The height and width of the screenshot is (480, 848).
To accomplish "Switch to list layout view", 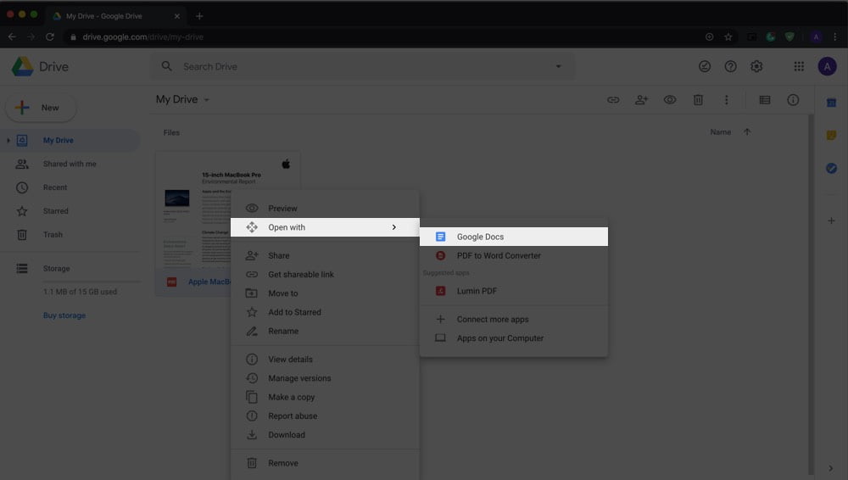I will click(765, 99).
